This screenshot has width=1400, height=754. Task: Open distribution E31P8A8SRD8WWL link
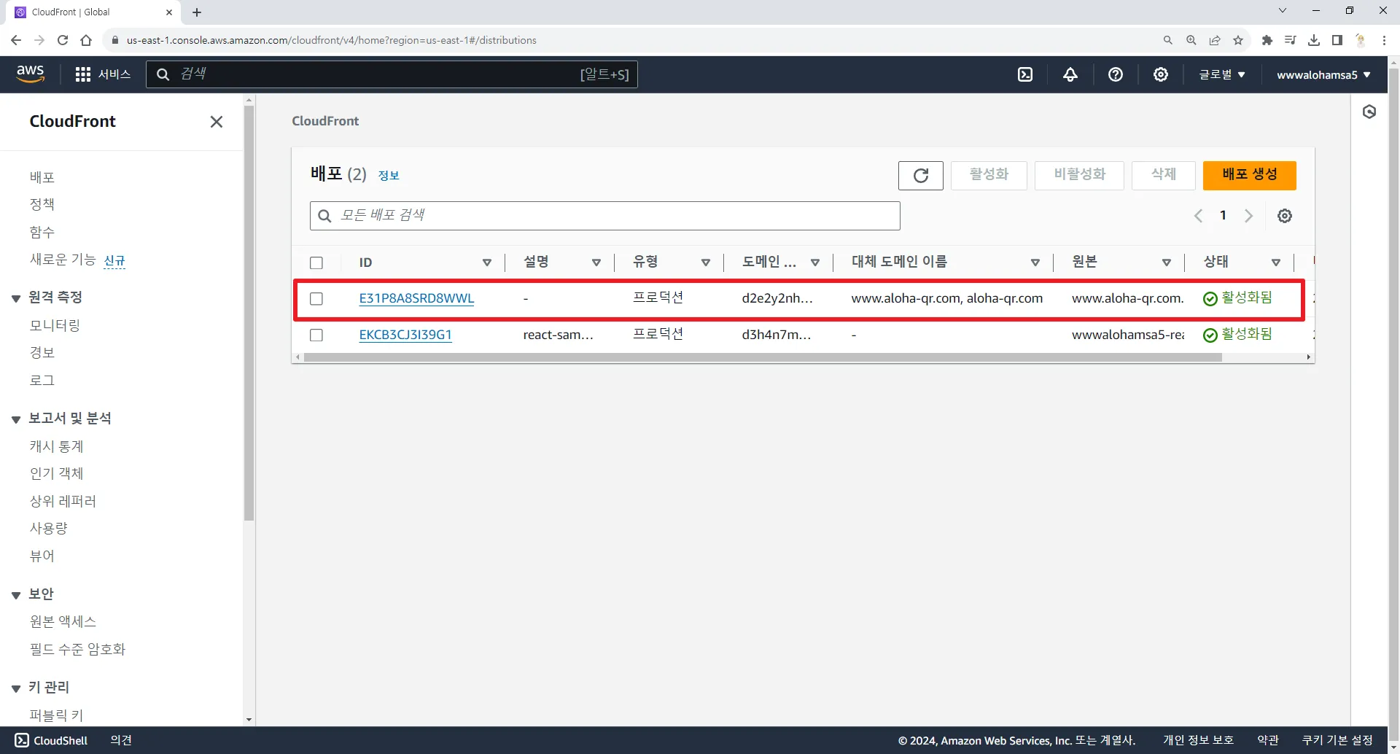coord(416,298)
